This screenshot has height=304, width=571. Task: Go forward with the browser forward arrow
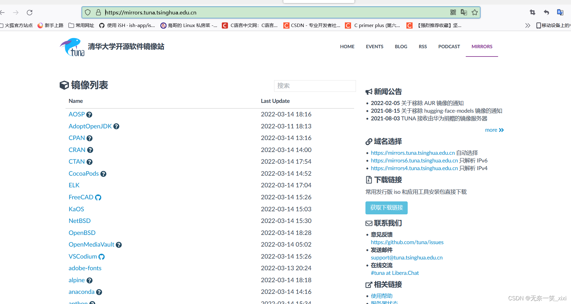pos(16,13)
